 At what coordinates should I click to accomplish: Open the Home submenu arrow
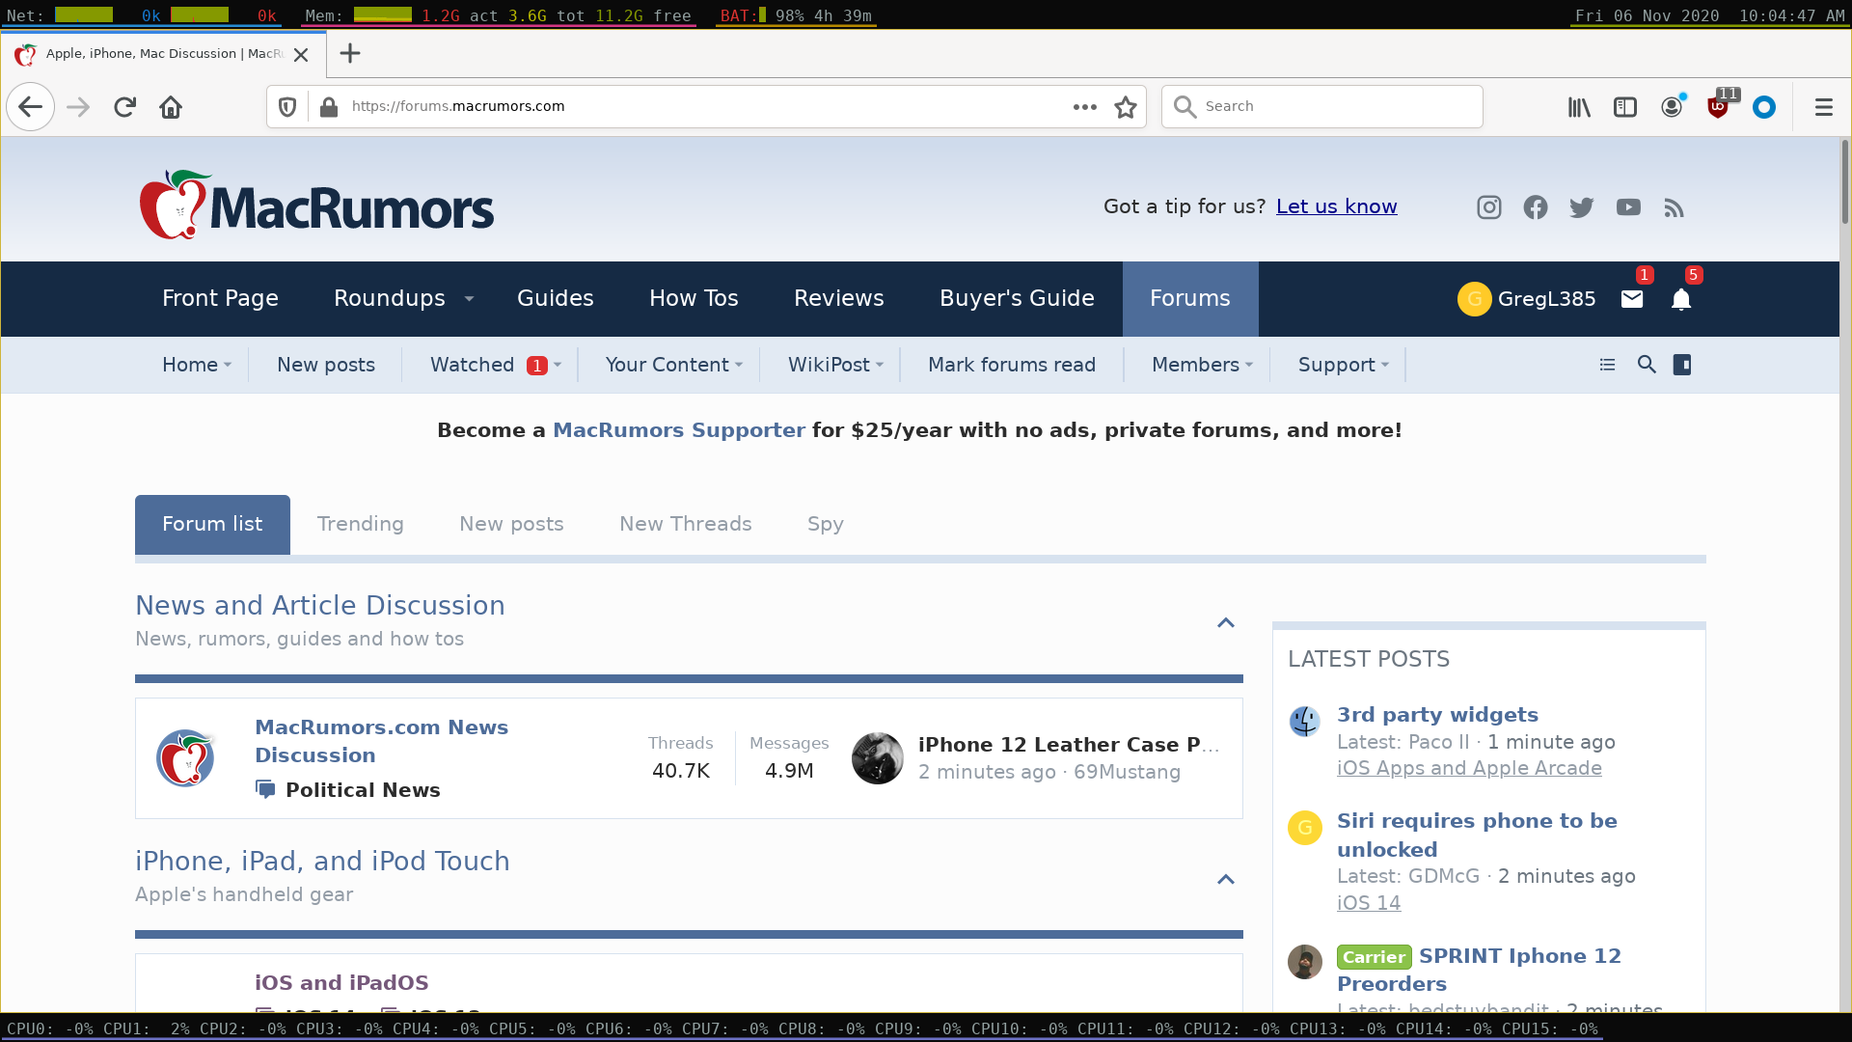click(x=228, y=365)
